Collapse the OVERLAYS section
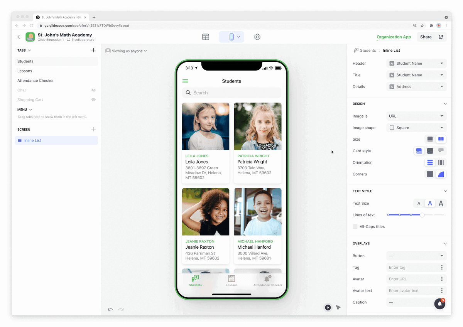The height and width of the screenshot is (327, 463). (x=445, y=243)
